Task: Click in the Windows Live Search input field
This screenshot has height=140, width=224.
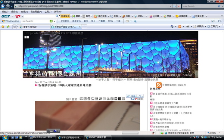Action: (x=35, y=21)
